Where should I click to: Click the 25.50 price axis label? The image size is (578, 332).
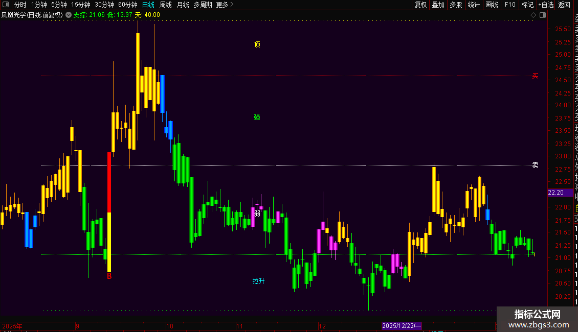pos(563,29)
